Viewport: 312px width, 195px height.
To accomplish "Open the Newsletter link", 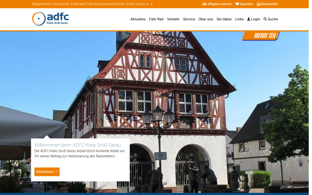I will 267,4.
